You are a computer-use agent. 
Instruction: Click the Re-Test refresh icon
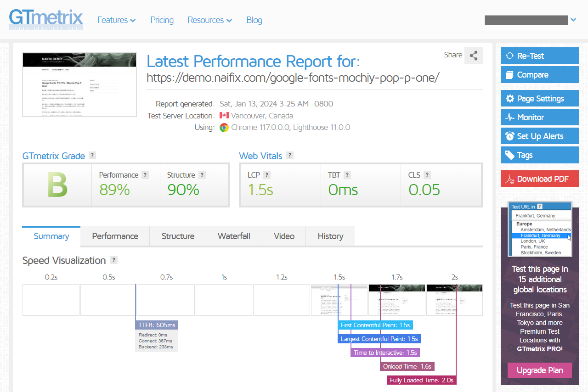point(509,56)
